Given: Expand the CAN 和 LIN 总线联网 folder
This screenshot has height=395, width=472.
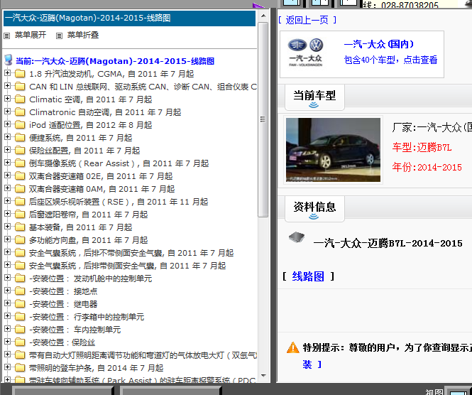Looking at the screenshot, I should (x=8, y=85).
